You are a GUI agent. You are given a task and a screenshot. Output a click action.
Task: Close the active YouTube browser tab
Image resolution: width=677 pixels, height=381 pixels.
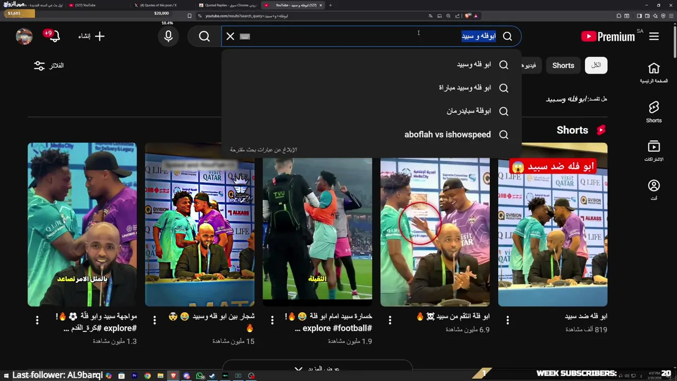coord(321,5)
